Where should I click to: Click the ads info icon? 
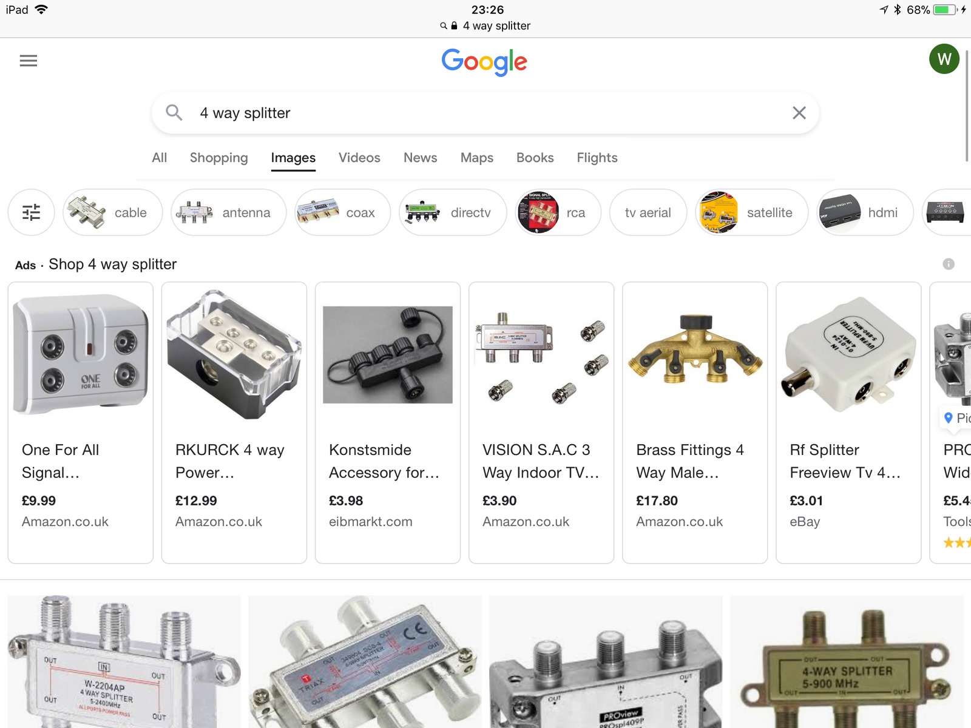pos(948,264)
